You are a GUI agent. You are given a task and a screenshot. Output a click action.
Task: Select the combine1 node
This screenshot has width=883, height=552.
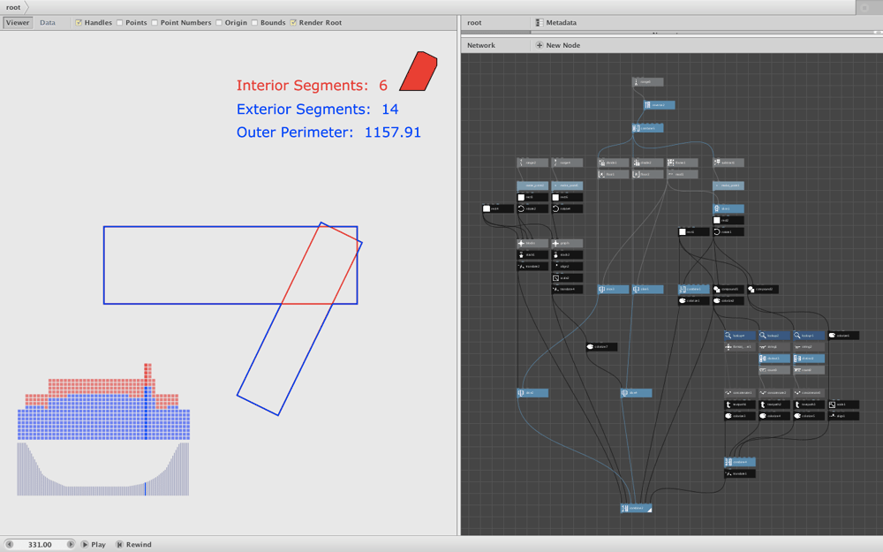(x=694, y=289)
